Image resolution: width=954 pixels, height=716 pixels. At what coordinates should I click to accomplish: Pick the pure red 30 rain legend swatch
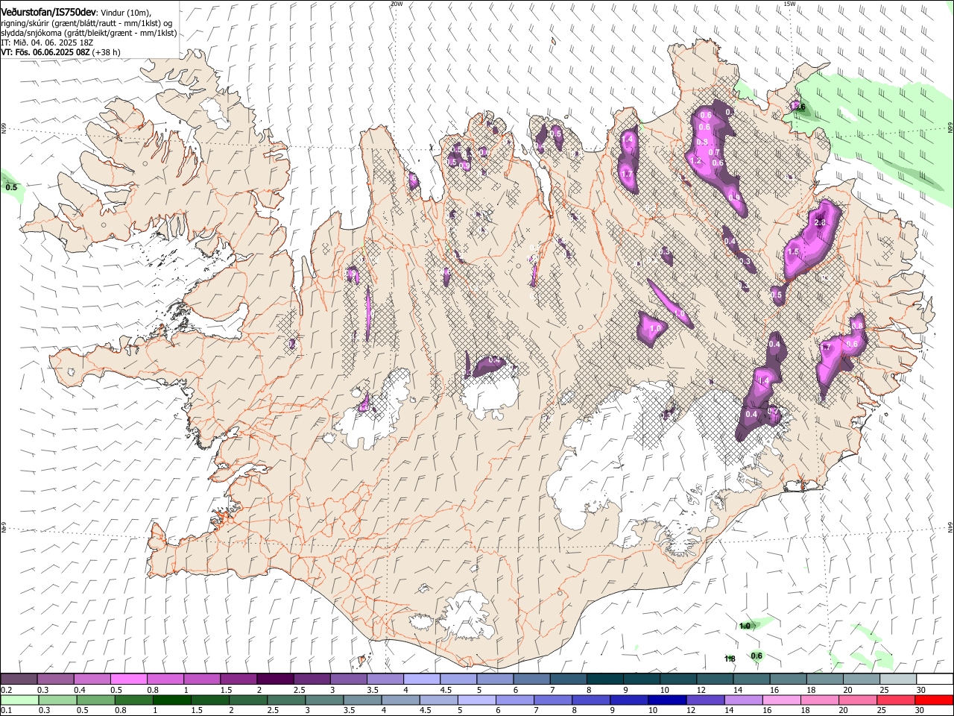click(x=934, y=700)
